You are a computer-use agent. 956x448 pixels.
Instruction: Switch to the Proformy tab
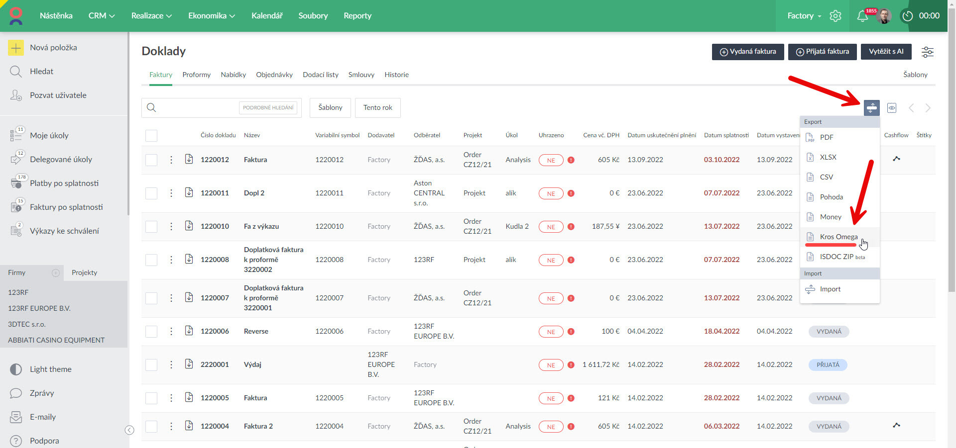[x=196, y=75]
